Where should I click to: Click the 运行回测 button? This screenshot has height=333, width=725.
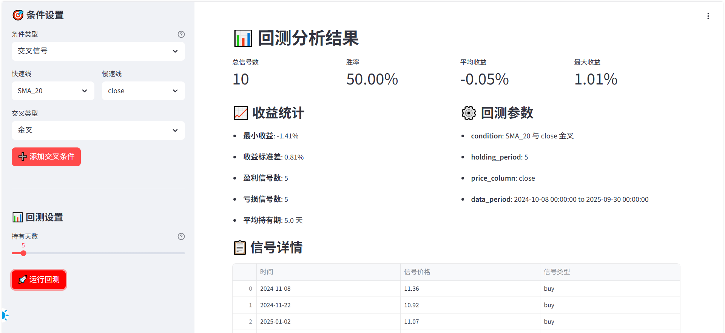point(39,280)
